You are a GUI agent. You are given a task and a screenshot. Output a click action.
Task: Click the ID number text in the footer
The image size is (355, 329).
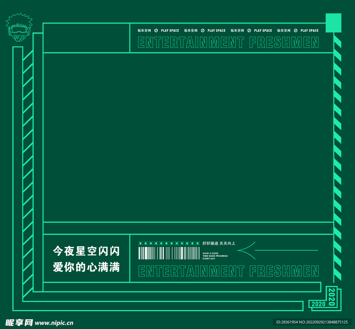312,322
